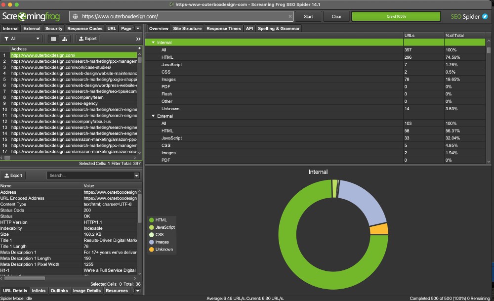This screenshot has width=494, height=301.
Task: Open the Resources bottom tab
Action: coord(117,291)
